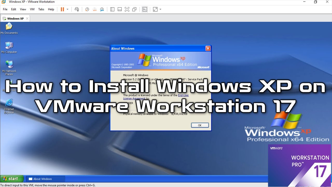Open the Help menu
Screen dimensions: 332x187
[x=51, y=9]
